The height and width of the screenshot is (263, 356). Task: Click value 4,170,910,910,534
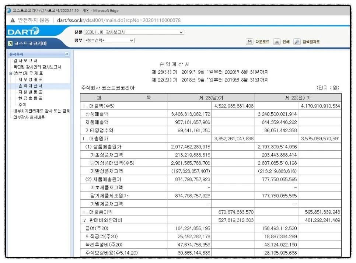coord(320,106)
